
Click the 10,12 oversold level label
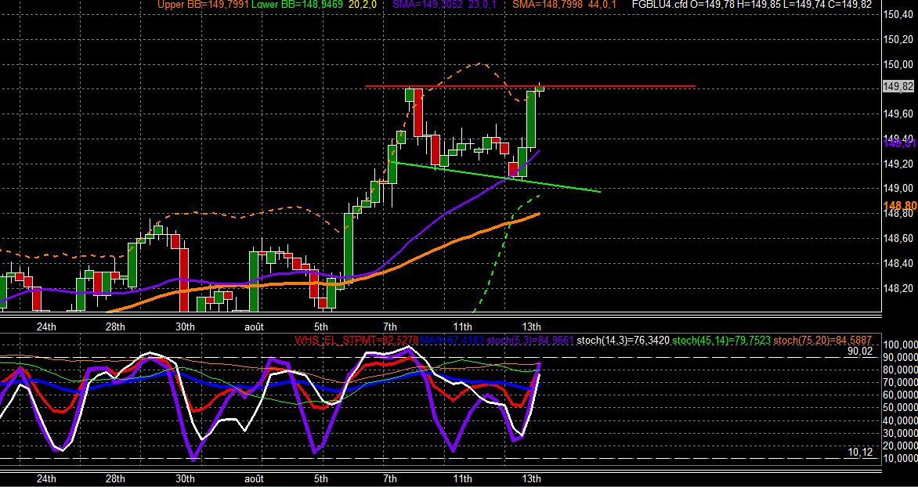859,452
